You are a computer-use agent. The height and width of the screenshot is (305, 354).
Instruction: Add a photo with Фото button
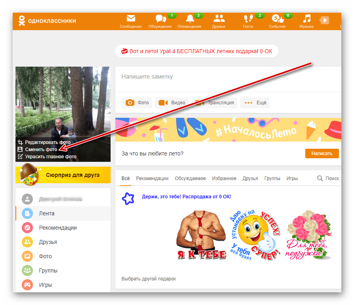coord(137,103)
